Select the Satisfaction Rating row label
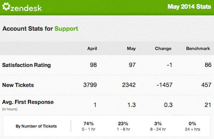 click(27, 65)
